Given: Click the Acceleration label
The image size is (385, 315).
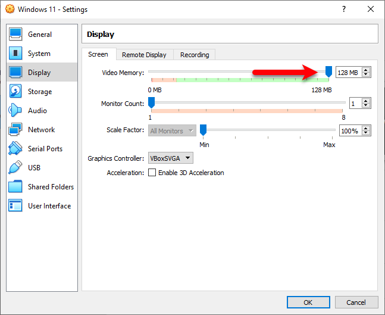Looking at the screenshot, I should click(125, 173).
